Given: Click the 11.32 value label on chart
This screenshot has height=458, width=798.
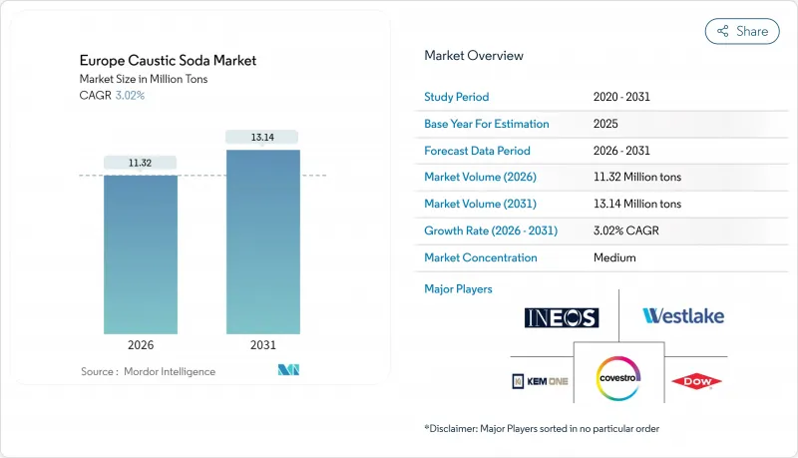Looking at the screenshot, I should [141, 162].
